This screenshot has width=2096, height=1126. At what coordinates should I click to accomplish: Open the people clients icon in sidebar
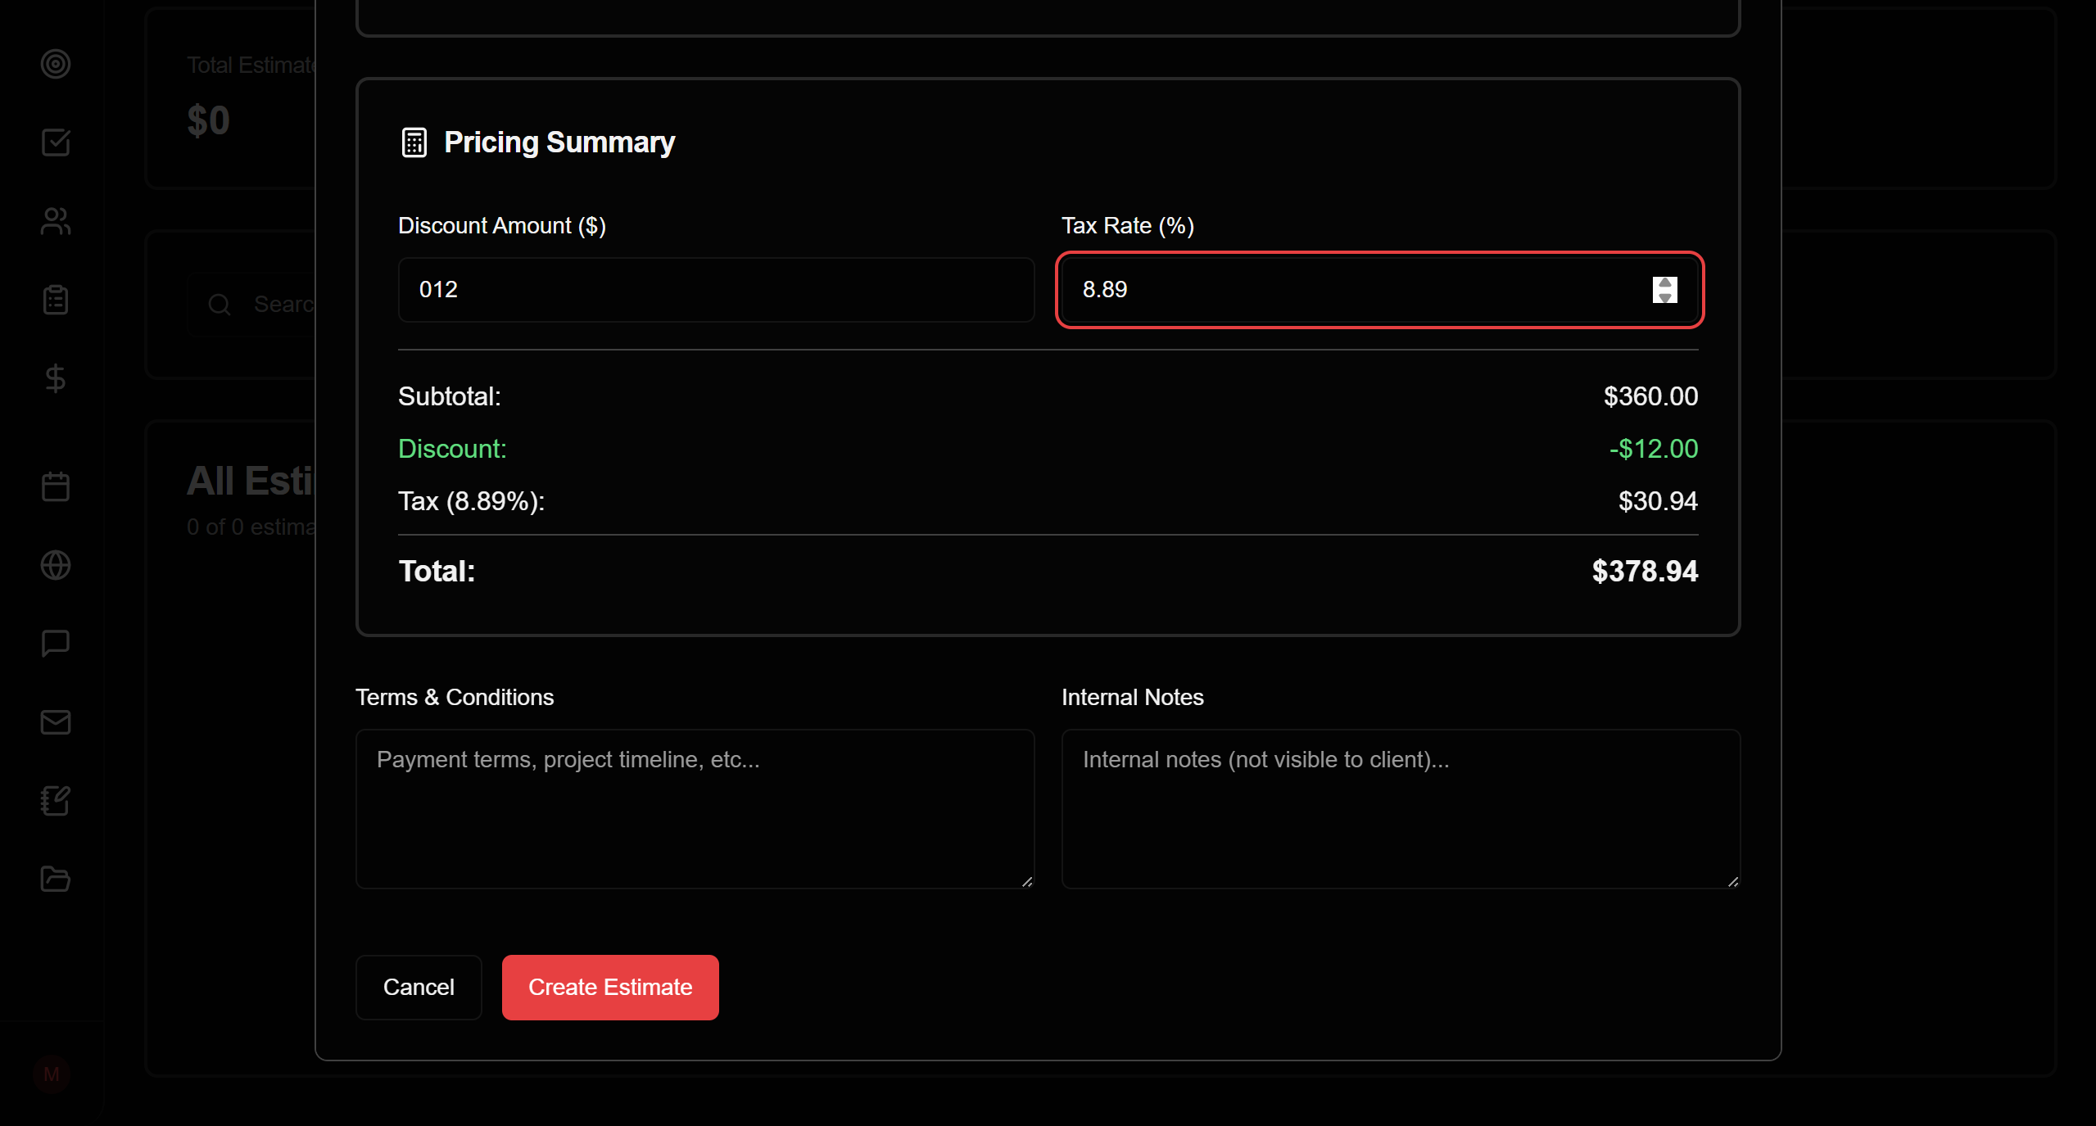pos(56,221)
